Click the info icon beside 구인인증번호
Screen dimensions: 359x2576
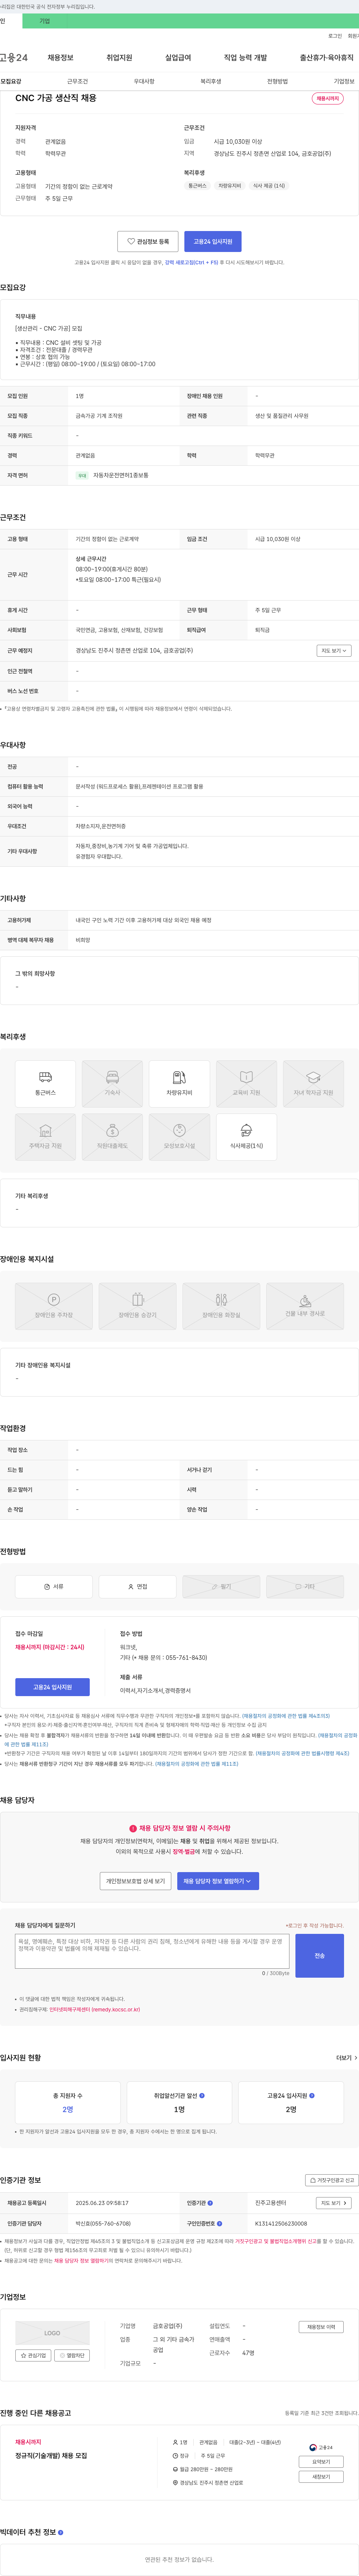click(219, 2224)
